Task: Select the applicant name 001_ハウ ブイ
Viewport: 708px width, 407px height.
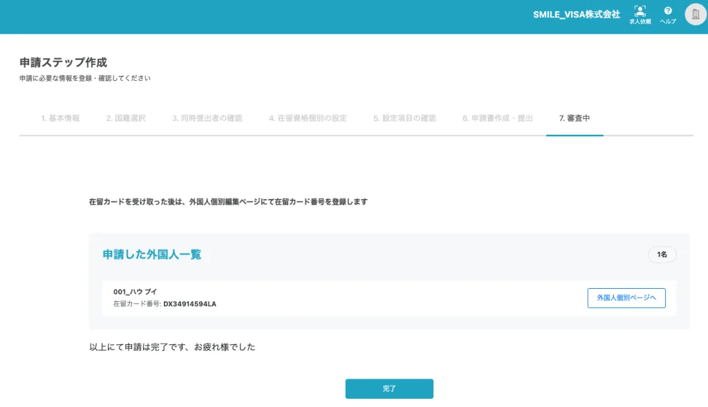Action: coord(136,292)
